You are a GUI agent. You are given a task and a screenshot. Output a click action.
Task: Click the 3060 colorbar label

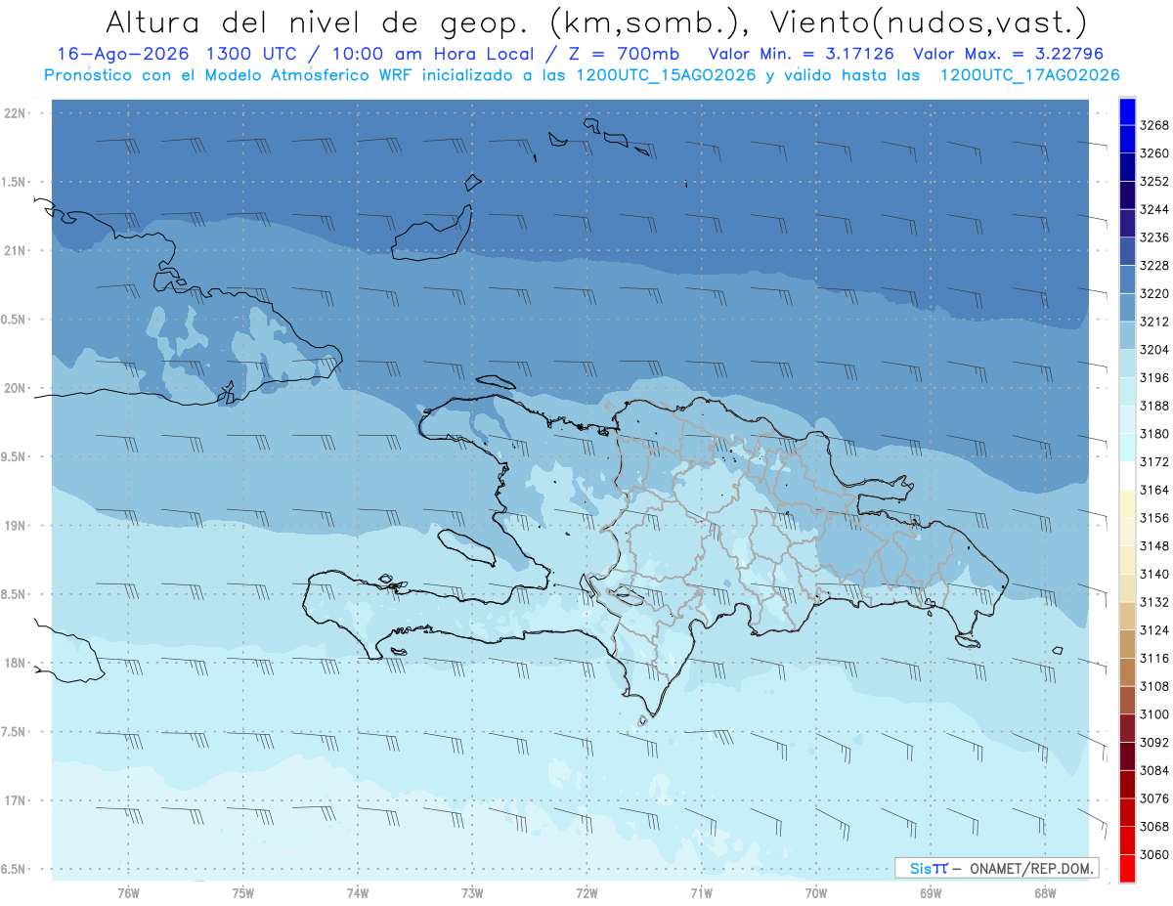pyautogui.click(x=1154, y=855)
